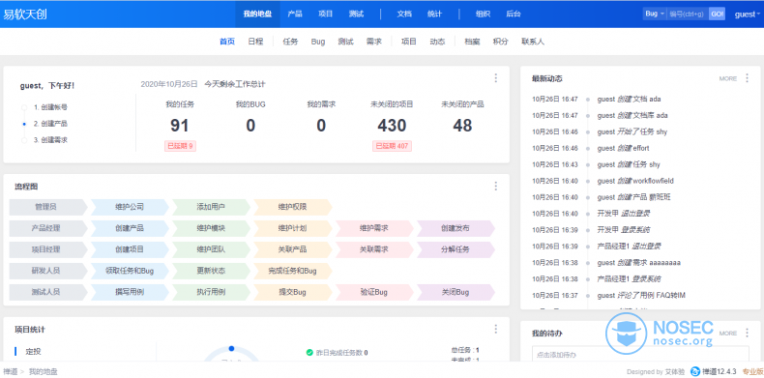
Task: Click the 验证Bug flow step
Action: coord(373,292)
